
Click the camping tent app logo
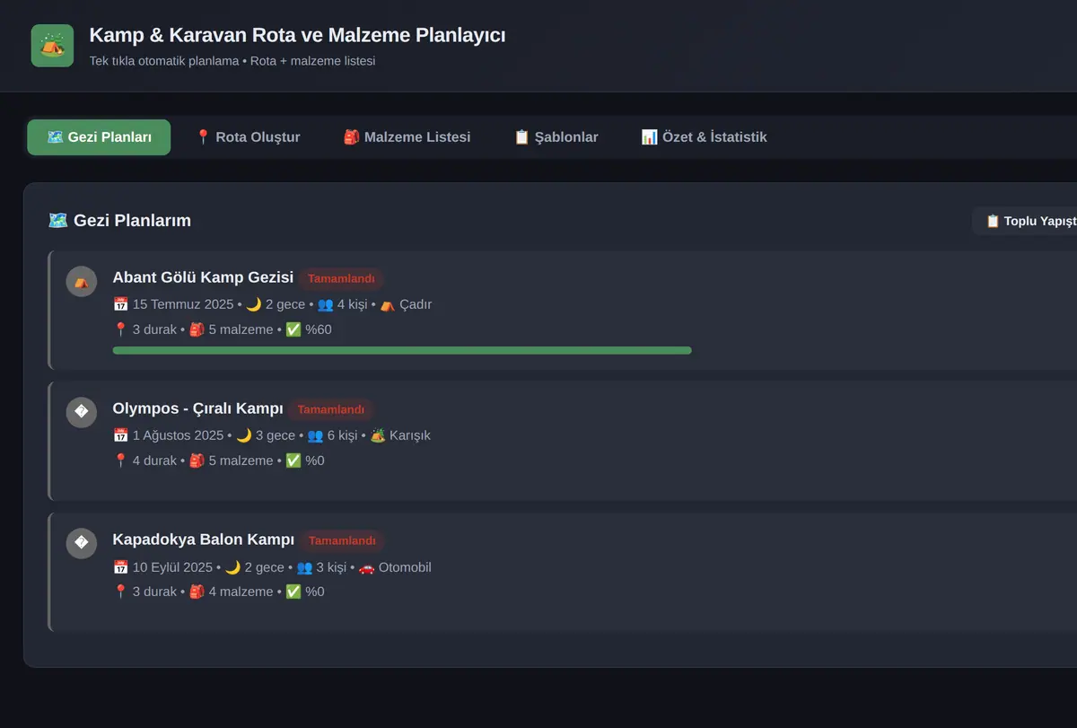[52, 46]
